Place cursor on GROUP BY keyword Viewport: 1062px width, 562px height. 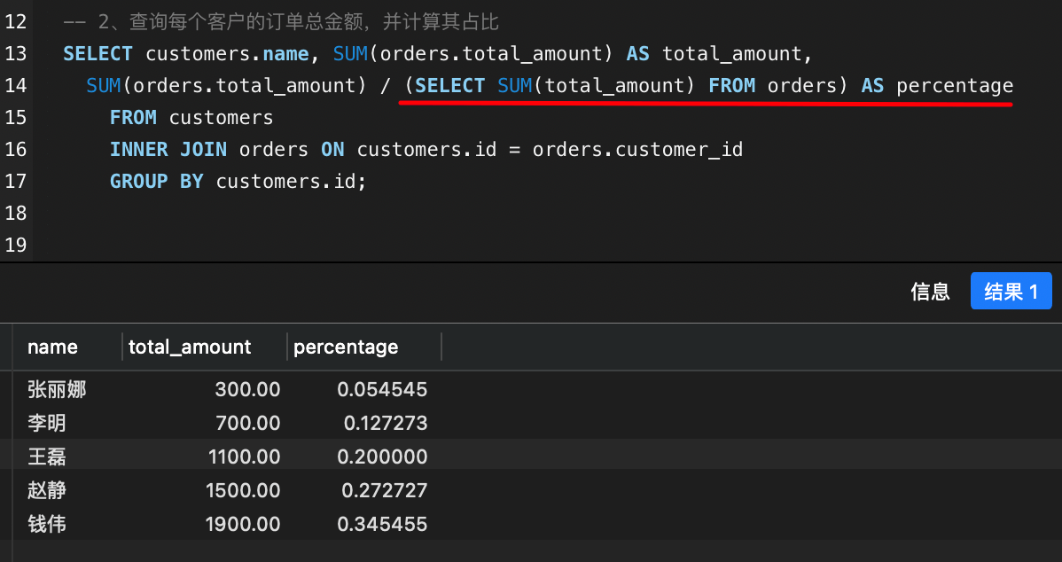point(156,181)
